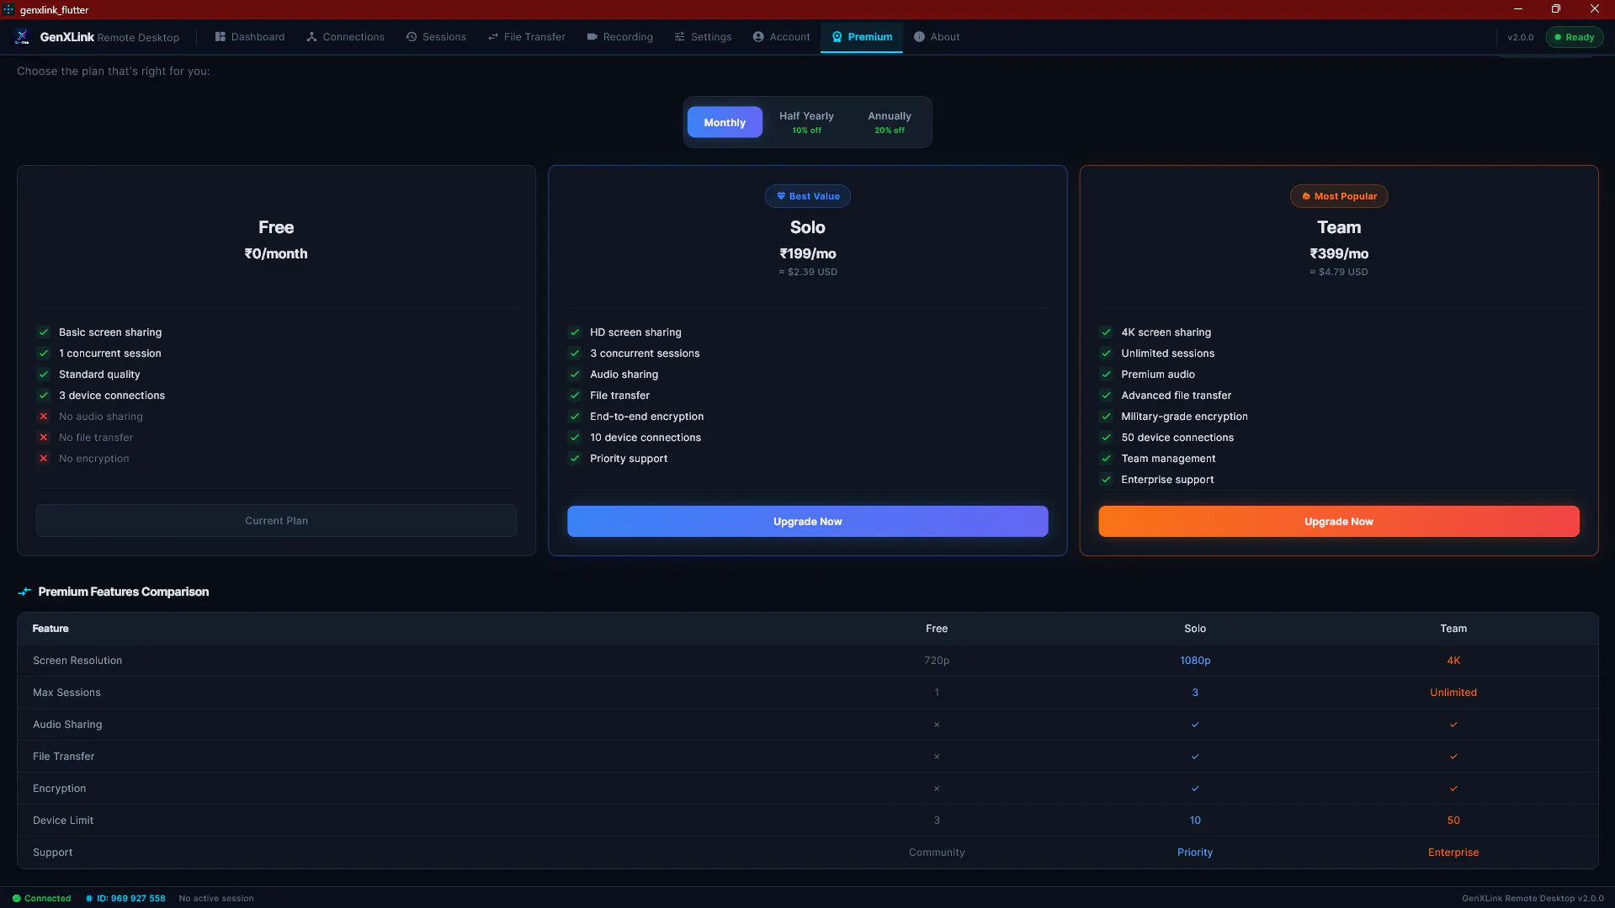
Task: Click 1080p in Screen Resolution row
Action: coord(1195,661)
